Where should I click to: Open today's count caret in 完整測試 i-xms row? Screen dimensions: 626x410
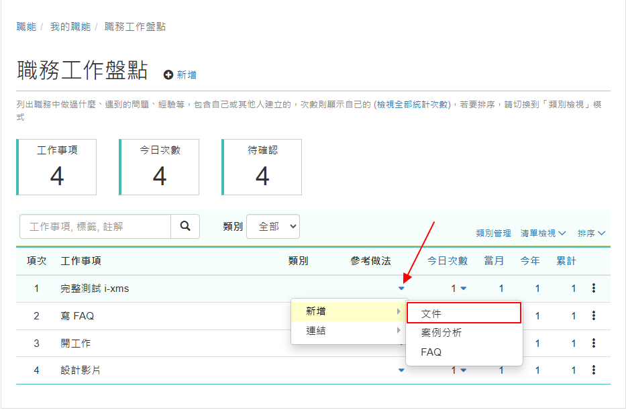[x=464, y=289]
